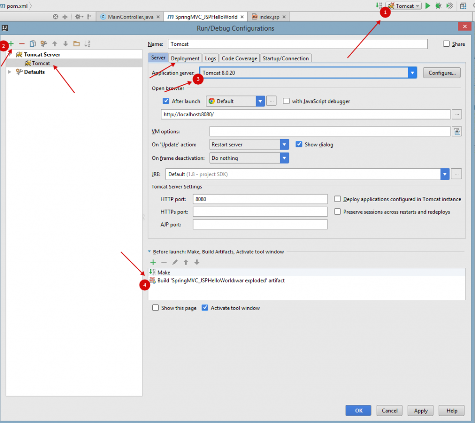Copy configuration using the copy icon
This screenshot has width=475, height=423.
point(32,44)
